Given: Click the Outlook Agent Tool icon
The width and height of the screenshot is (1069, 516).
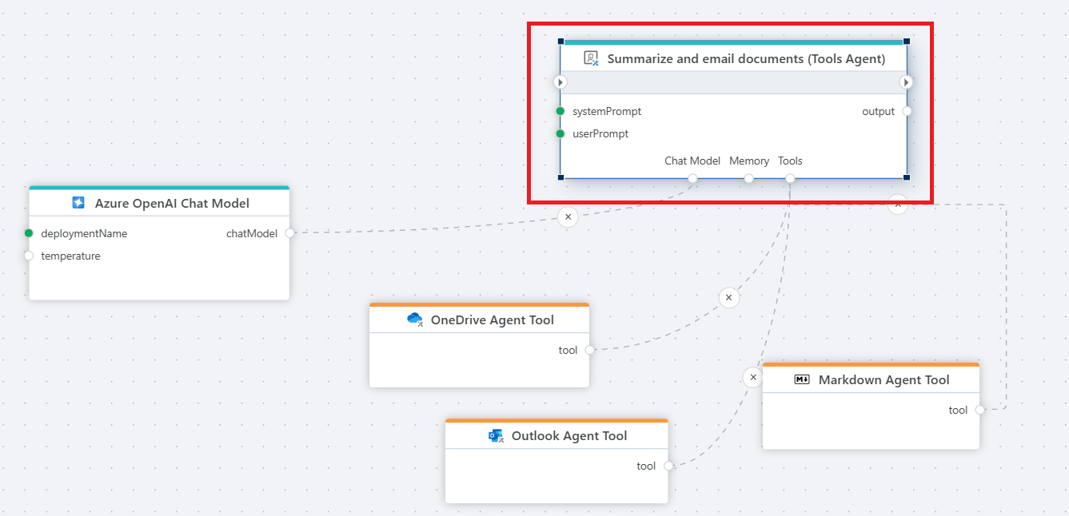Looking at the screenshot, I should (x=496, y=435).
